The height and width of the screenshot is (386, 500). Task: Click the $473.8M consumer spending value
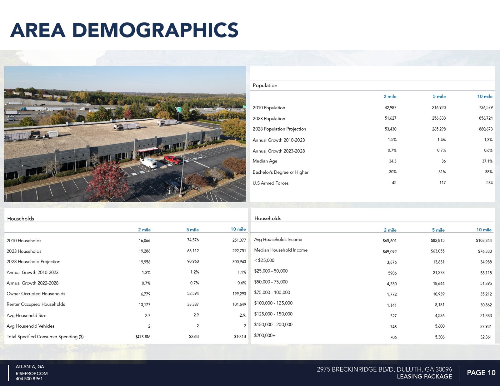pyautogui.click(x=143, y=337)
